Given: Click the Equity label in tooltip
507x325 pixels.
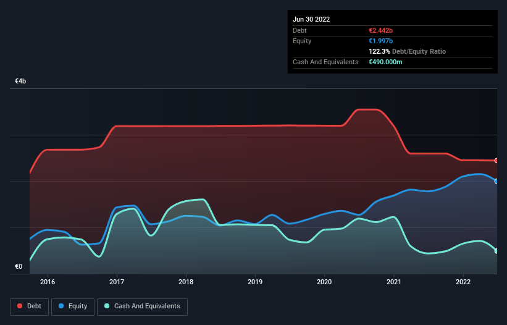Looking at the screenshot, I should click(302, 41).
